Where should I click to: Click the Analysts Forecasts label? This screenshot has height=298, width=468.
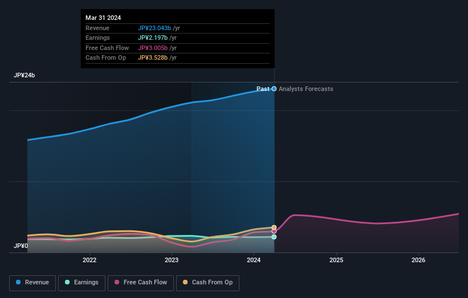point(306,89)
